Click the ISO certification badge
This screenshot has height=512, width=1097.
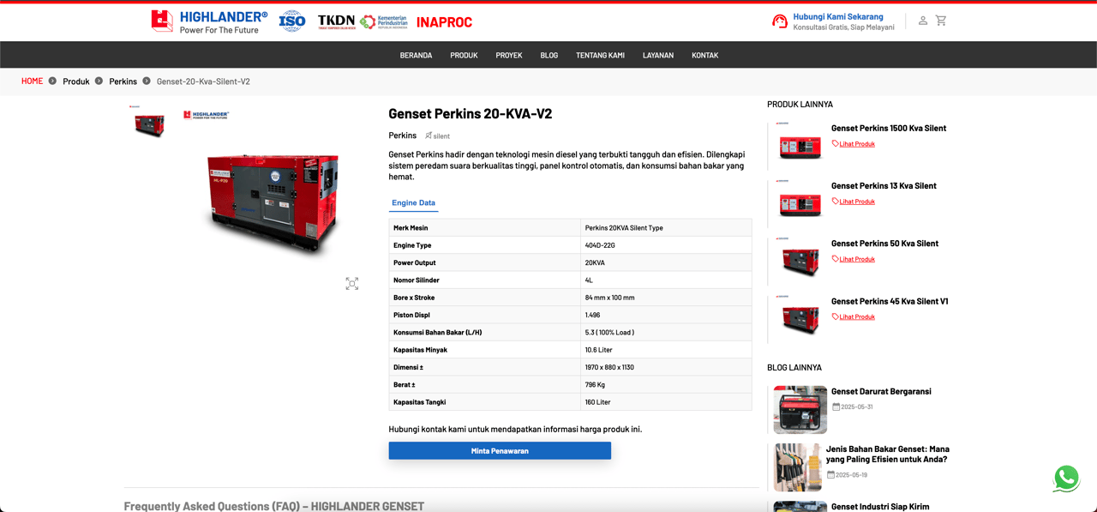(x=291, y=20)
